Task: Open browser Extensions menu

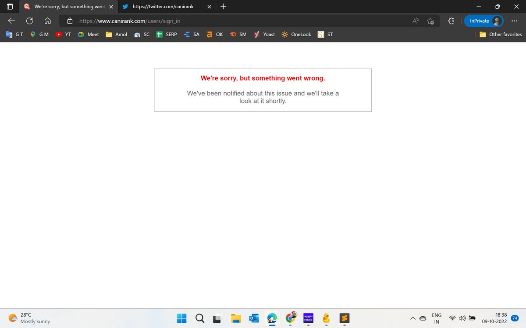Action: (451, 21)
